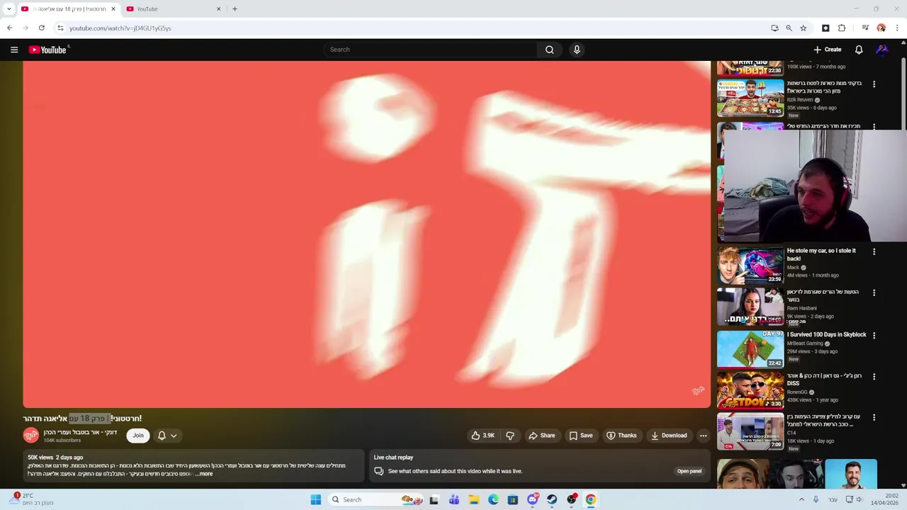Open the live chat replay panel
907x510 pixels.
689,471
